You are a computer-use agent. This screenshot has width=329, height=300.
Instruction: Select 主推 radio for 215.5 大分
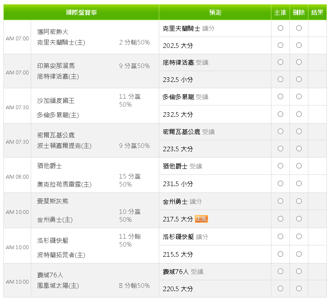[280, 254]
